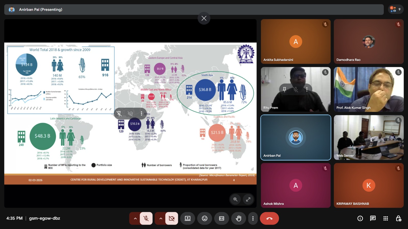
Task: Open host controls lock icon
Action: (398, 218)
